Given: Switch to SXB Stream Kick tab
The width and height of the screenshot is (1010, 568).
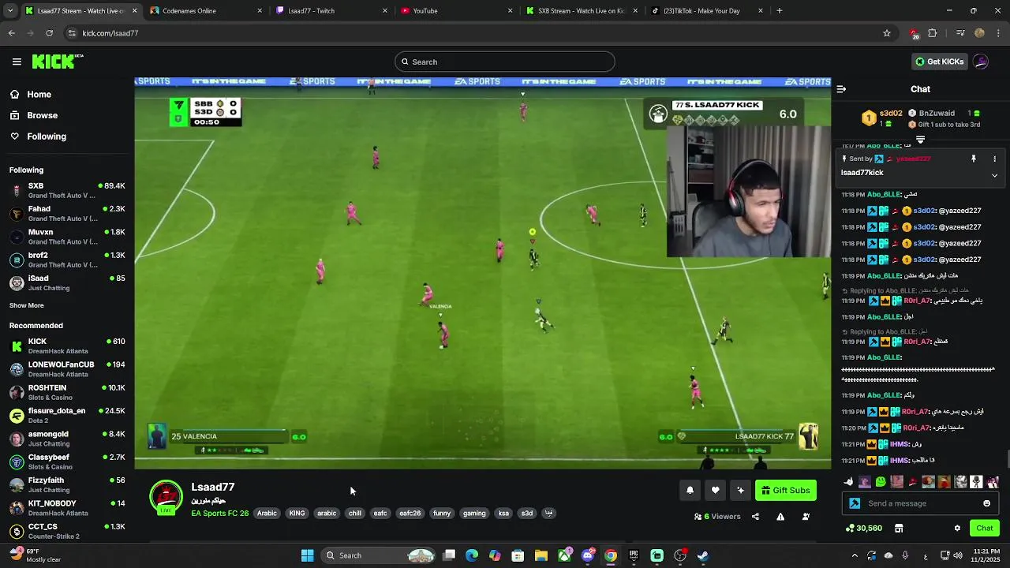Looking at the screenshot, I should coord(582,10).
